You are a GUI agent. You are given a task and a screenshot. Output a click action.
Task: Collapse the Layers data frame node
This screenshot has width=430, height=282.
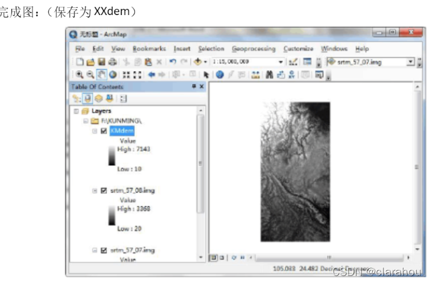pos(76,111)
